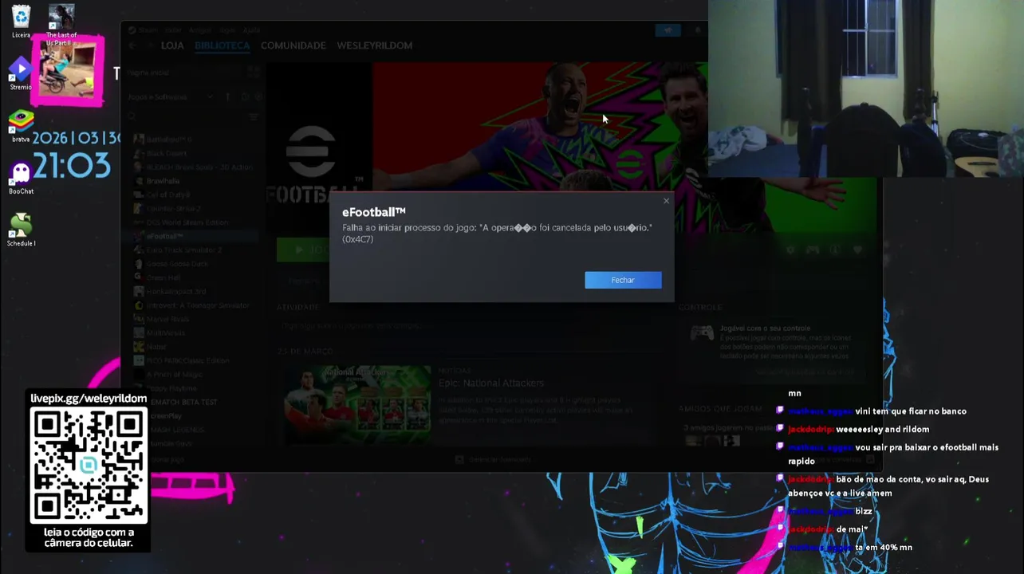Open the Schedule I desktop icon
Image resolution: width=1024 pixels, height=574 pixels.
tap(21, 230)
